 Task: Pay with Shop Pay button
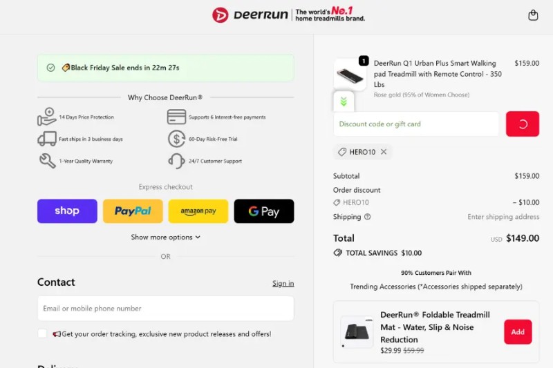(67, 211)
